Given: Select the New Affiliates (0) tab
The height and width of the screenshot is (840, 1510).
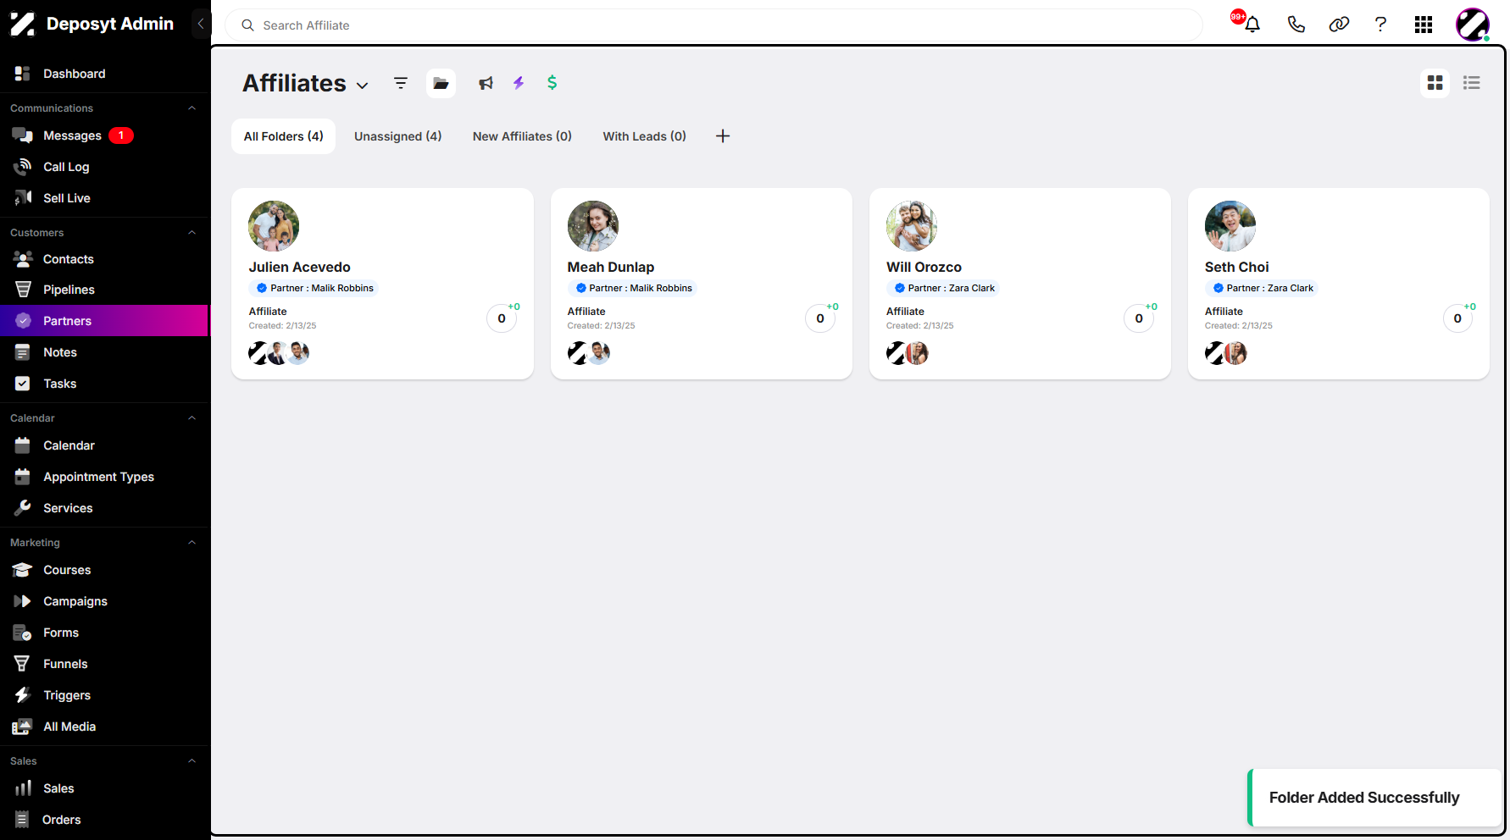Looking at the screenshot, I should click(522, 136).
